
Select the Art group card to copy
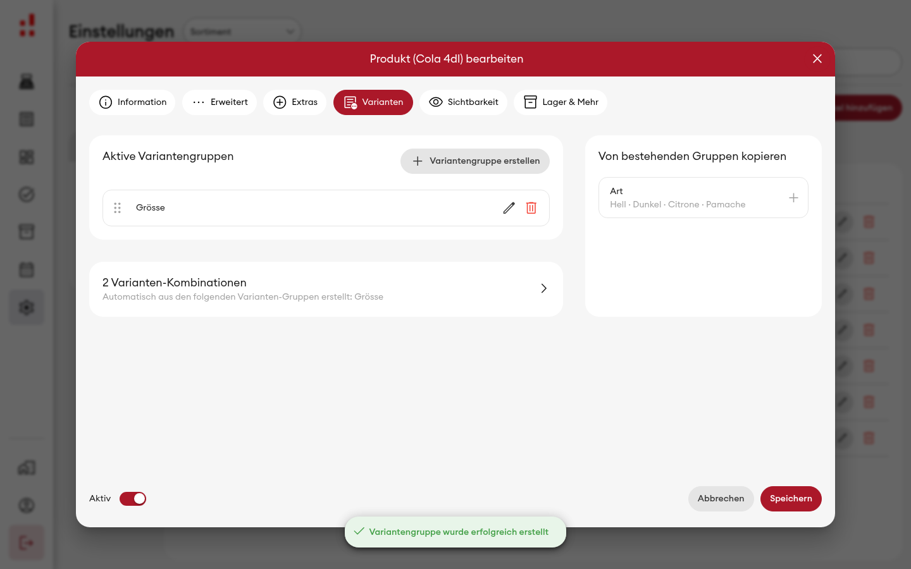click(703, 198)
